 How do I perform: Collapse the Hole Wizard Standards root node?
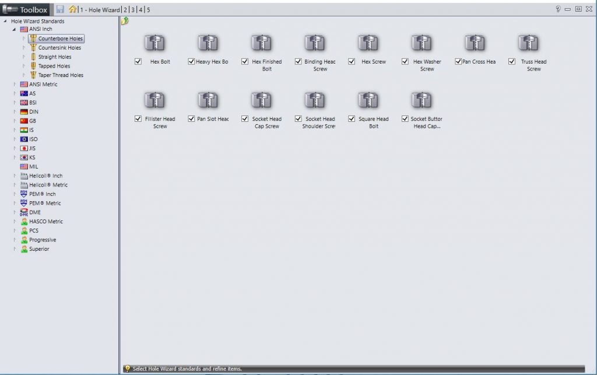[x=5, y=22]
